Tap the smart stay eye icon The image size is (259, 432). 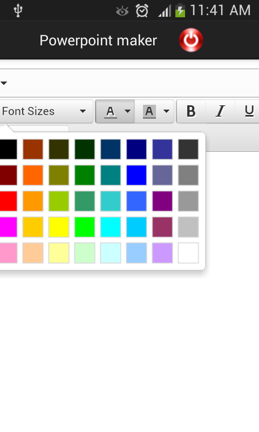click(x=122, y=11)
